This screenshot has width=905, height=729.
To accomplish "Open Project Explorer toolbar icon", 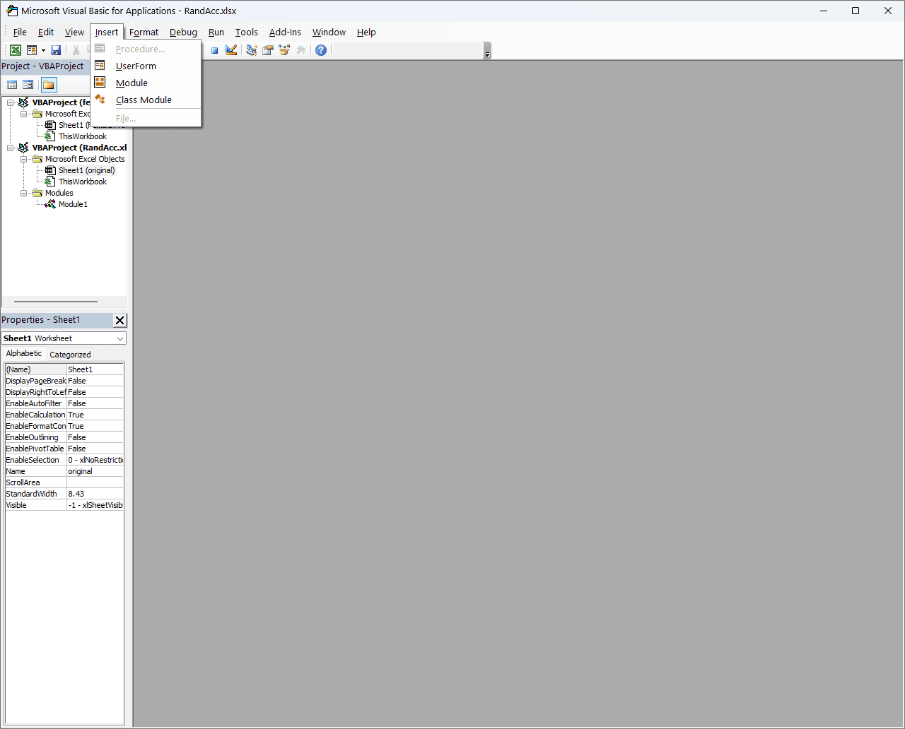I will 251,50.
